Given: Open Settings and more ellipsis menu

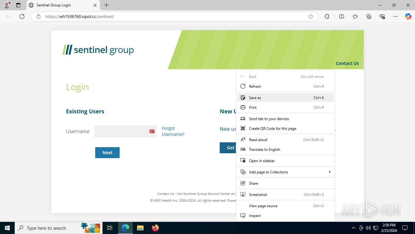Looking at the screenshot, I should click(x=395, y=16).
